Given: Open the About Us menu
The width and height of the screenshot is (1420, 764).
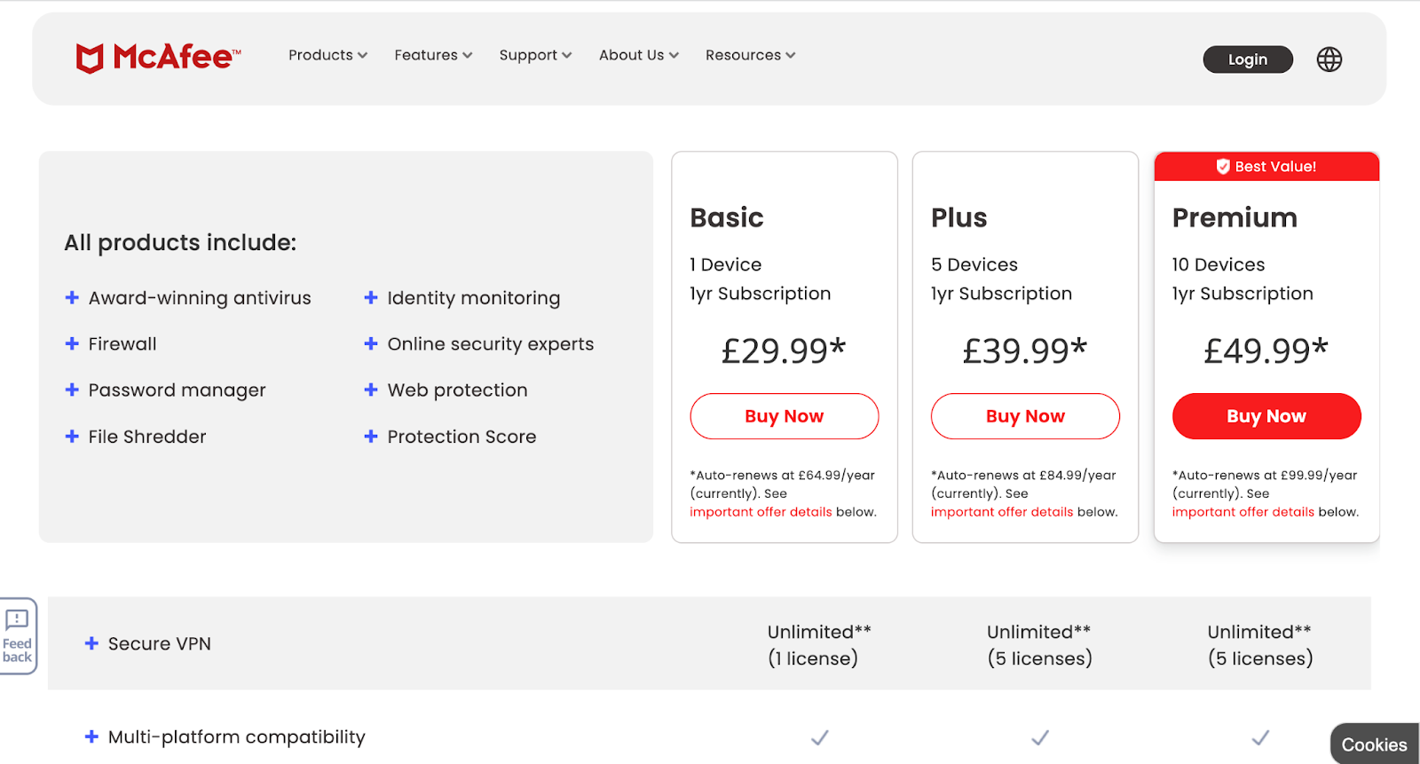Looking at the screenshot, I should pos(638,55).
